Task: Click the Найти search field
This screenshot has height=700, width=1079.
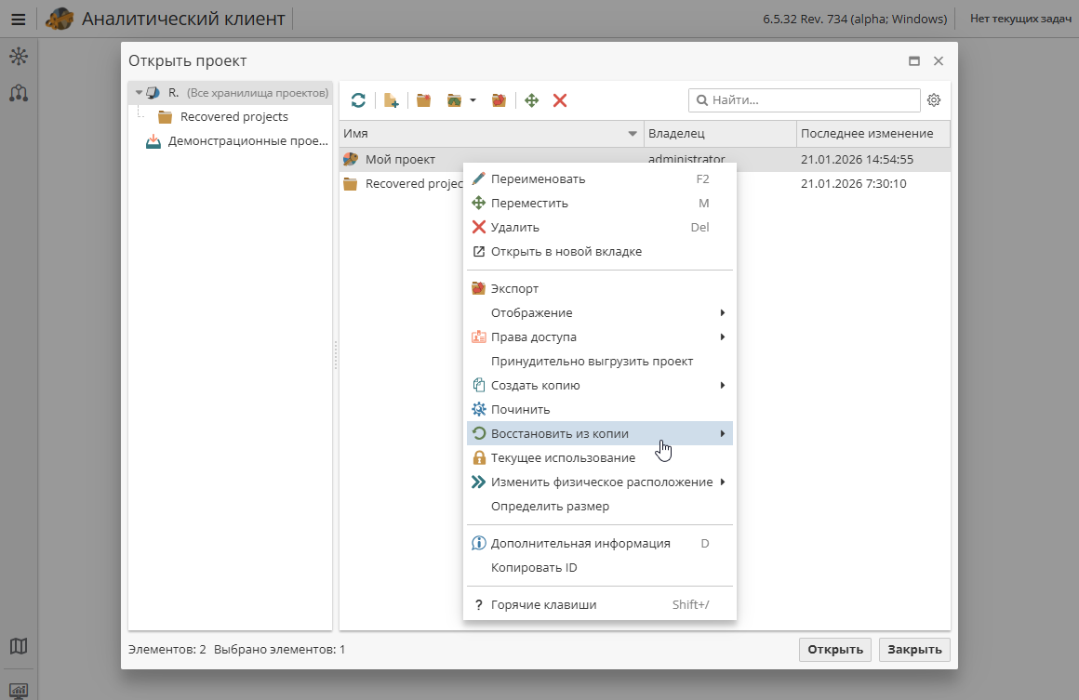Action: pos(804,99)
